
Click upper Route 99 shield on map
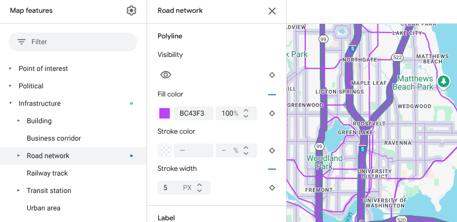[x=323, y=39]
